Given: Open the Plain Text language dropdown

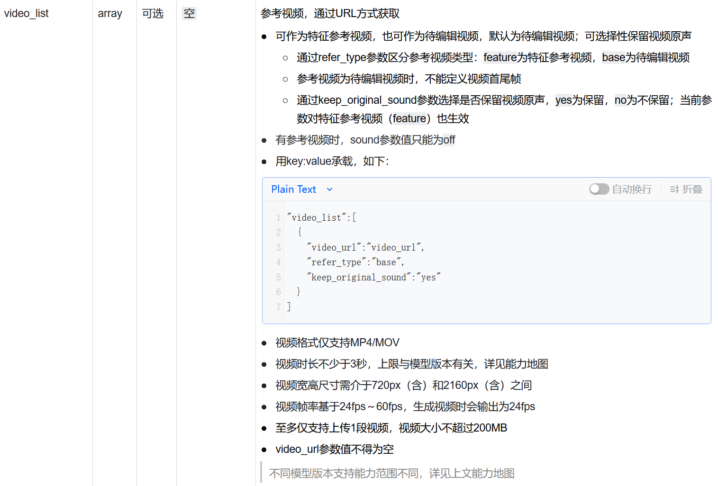Looking at the screenshot, I should [293, 189].
